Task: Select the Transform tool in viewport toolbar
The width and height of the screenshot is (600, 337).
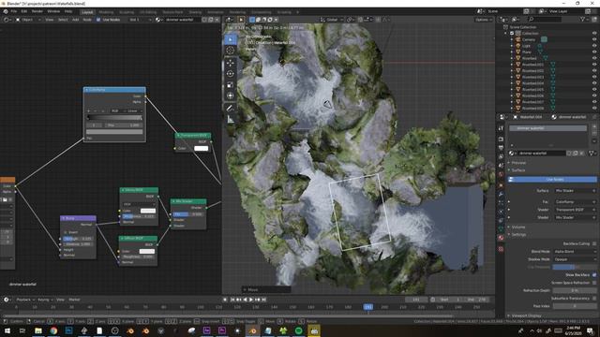Action: coord(230,95)
